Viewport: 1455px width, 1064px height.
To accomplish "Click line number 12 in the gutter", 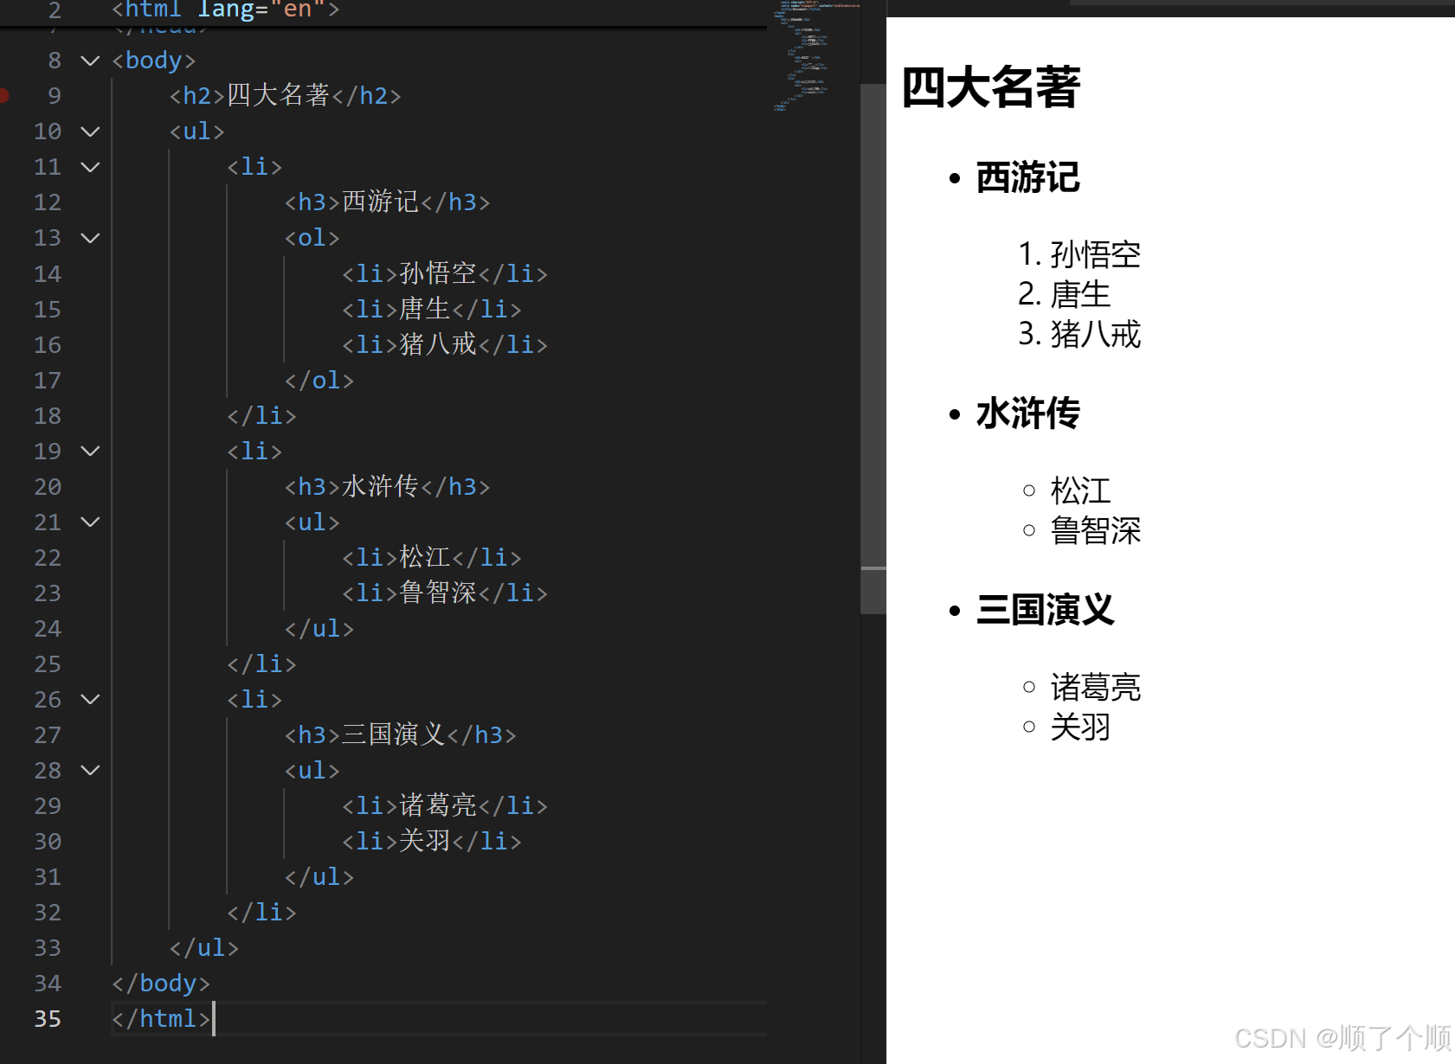I will [48, 202].
